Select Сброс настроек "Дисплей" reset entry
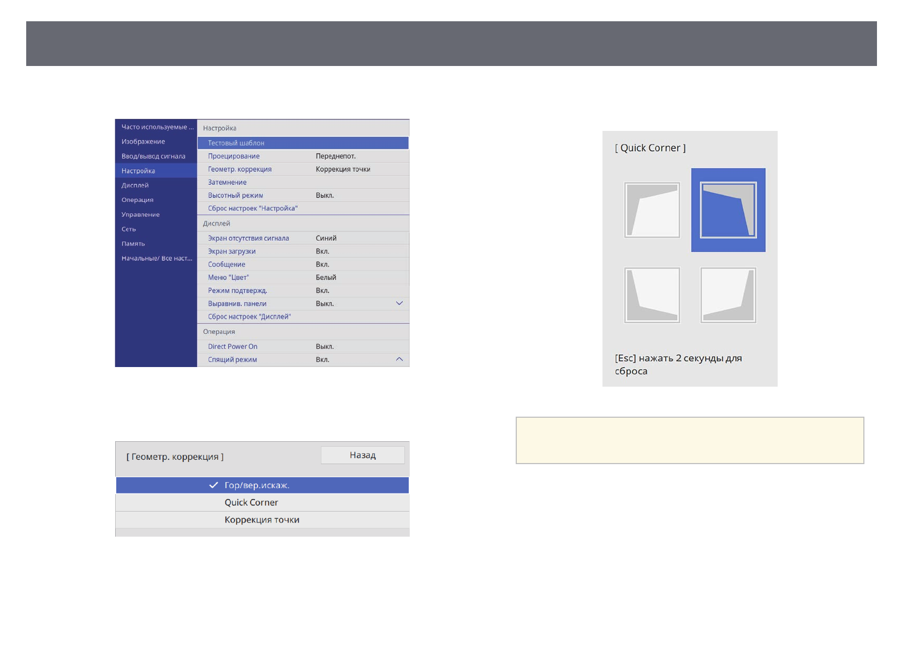The width and height of the screenshot is (919, 649). tap(249, 317)
